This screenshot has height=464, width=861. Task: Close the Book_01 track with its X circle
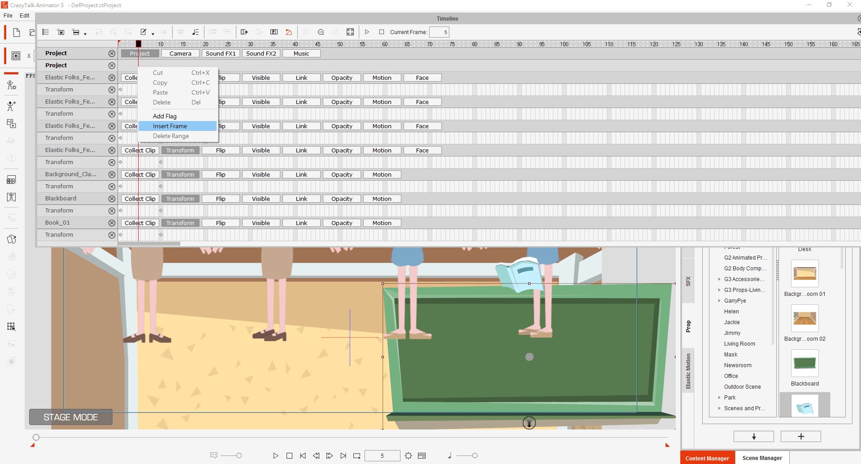click(112, 223)
